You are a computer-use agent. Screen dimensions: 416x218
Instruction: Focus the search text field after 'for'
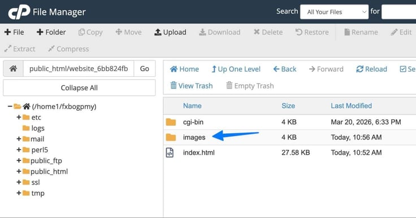tap(398, 12)
